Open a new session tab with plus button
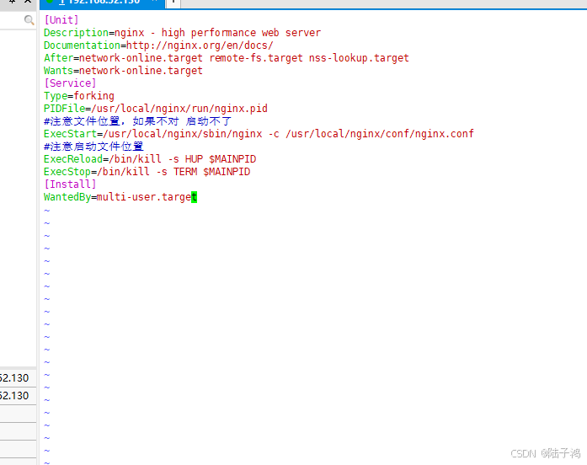The height and width of the screenshot is (465, 587). click(173, 3)
